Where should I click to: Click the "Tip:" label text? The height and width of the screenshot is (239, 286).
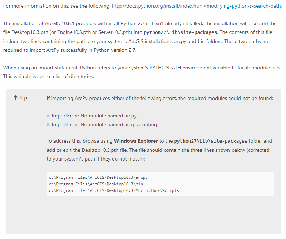[24, 98]
